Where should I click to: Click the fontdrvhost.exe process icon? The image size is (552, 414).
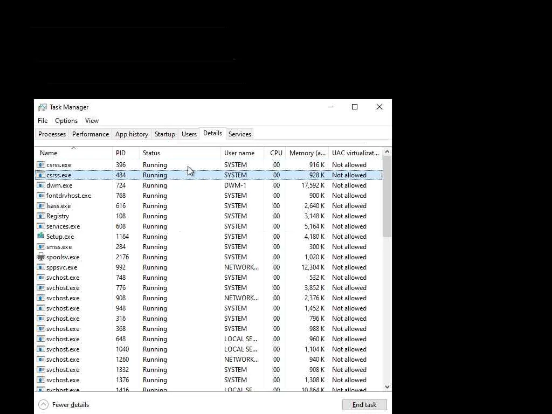click(x=41, y=195)
